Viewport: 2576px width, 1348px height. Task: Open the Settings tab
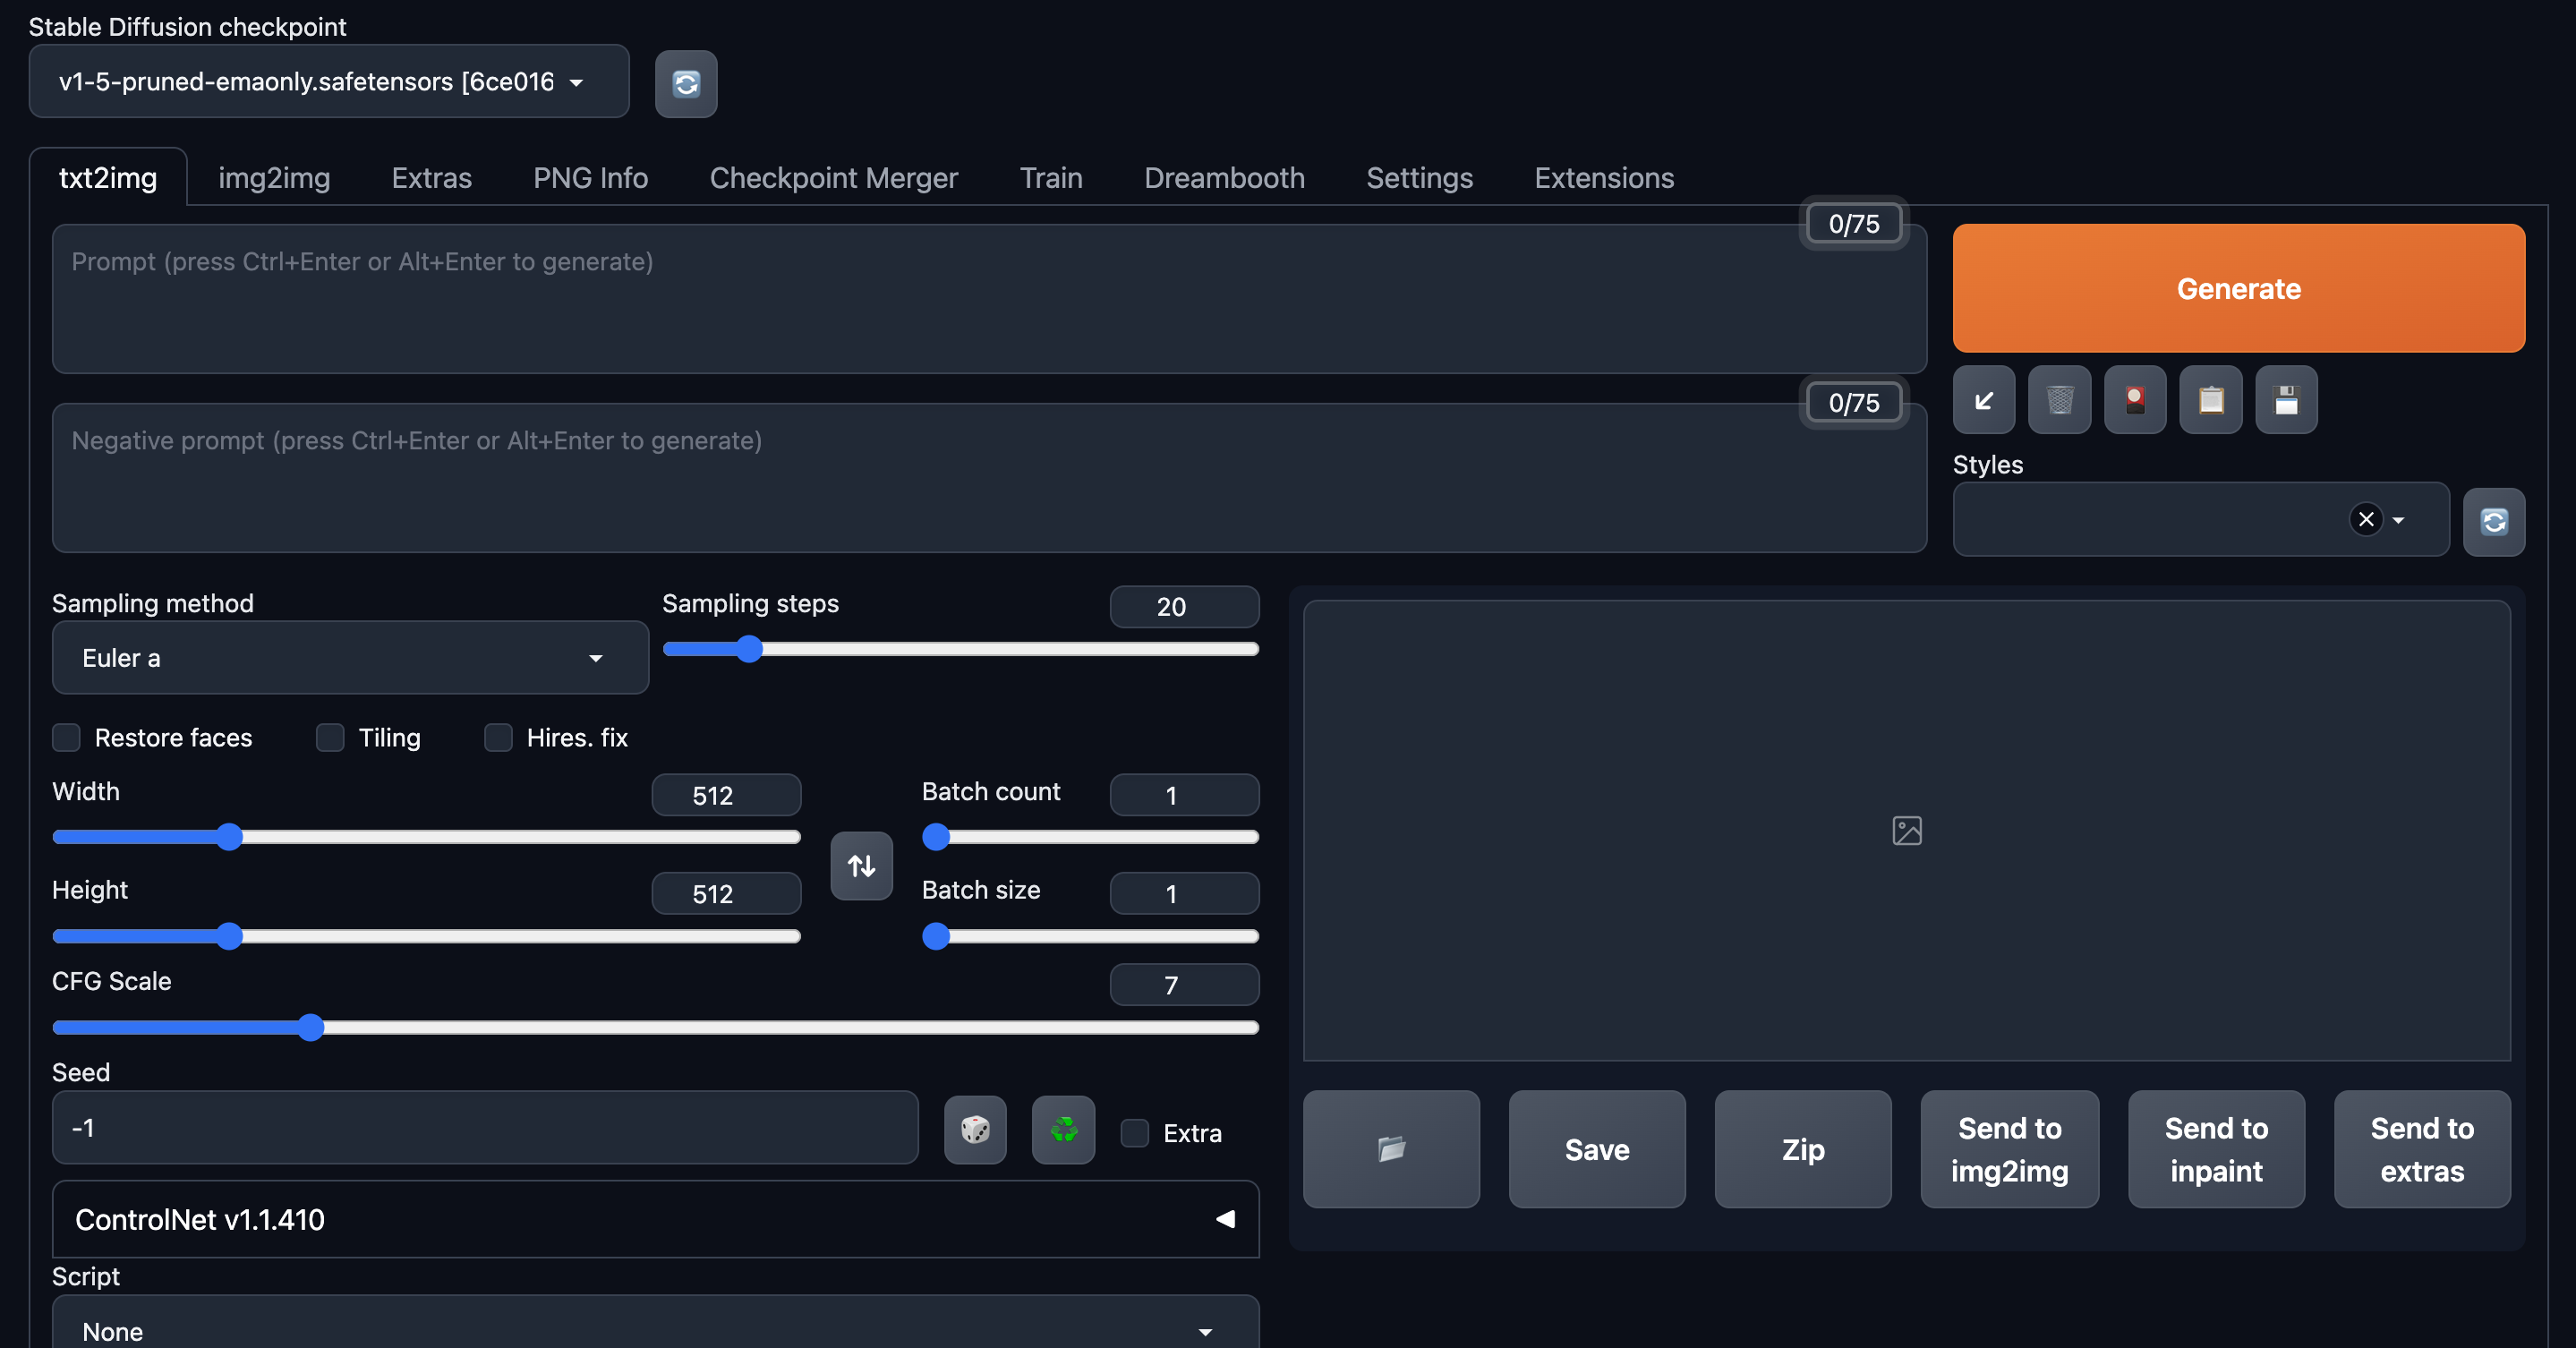1419,178
